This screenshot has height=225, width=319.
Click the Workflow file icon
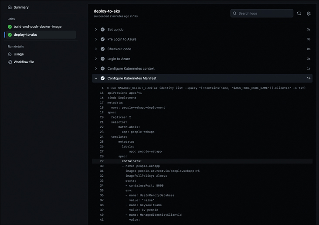point(10,62)
